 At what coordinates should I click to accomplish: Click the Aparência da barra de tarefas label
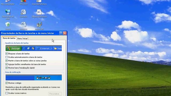point(17,43)
